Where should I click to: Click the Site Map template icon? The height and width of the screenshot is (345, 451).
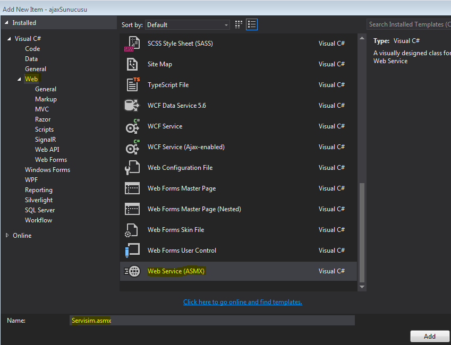132,64
